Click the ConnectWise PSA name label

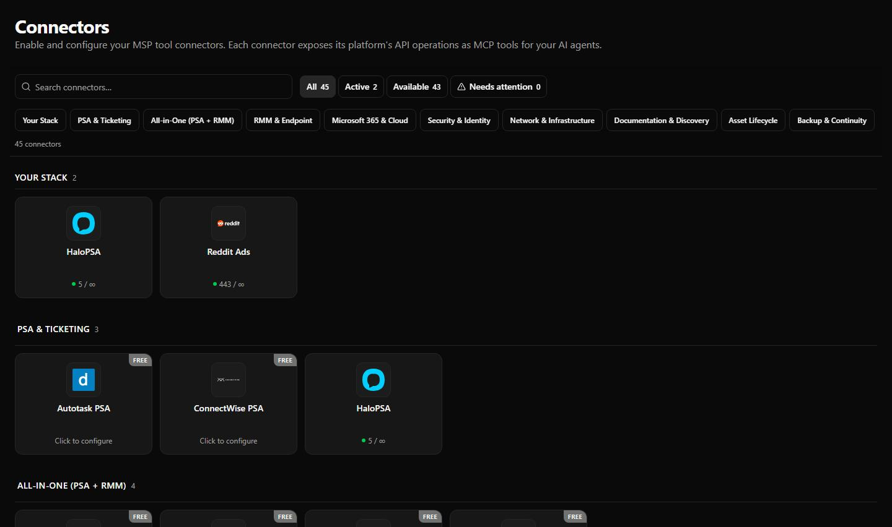(229, 408)
